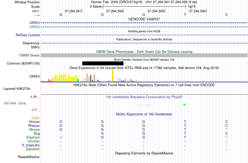This screenshot has height=163, width=248.
Task: Click the Publications: Sequences in Scientific Articles title
Action: click(x=144, y=39)
